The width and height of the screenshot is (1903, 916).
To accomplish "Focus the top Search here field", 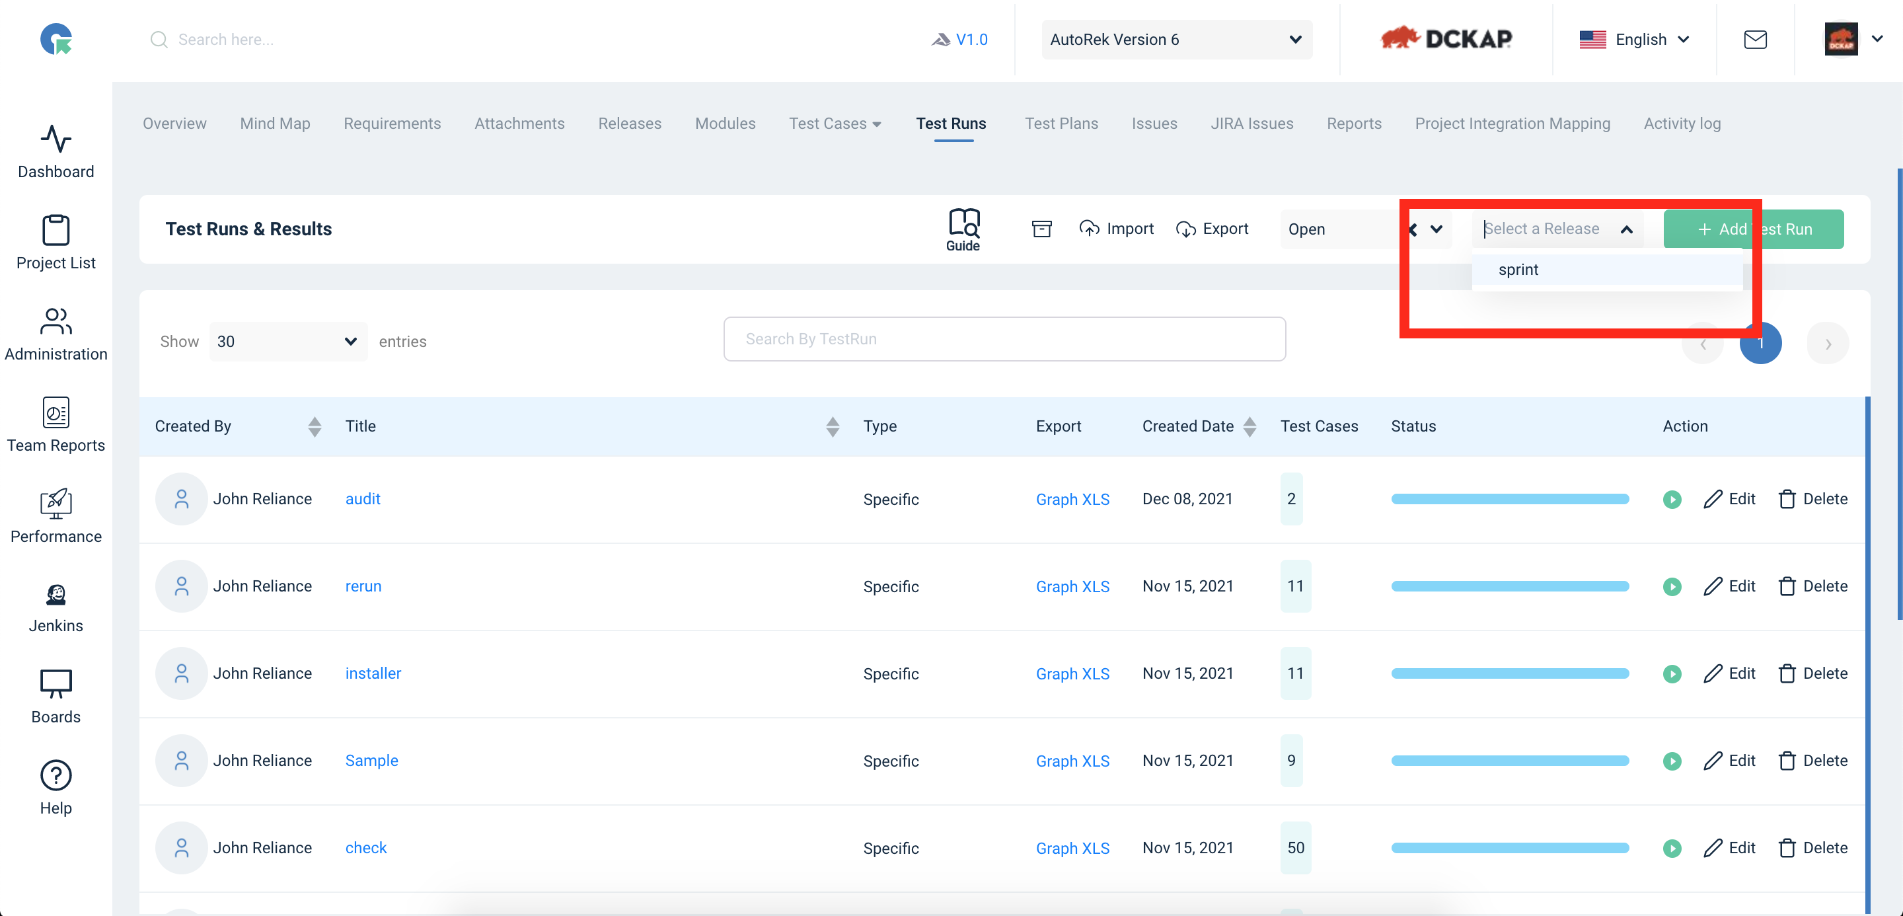I will pos(225,39).
